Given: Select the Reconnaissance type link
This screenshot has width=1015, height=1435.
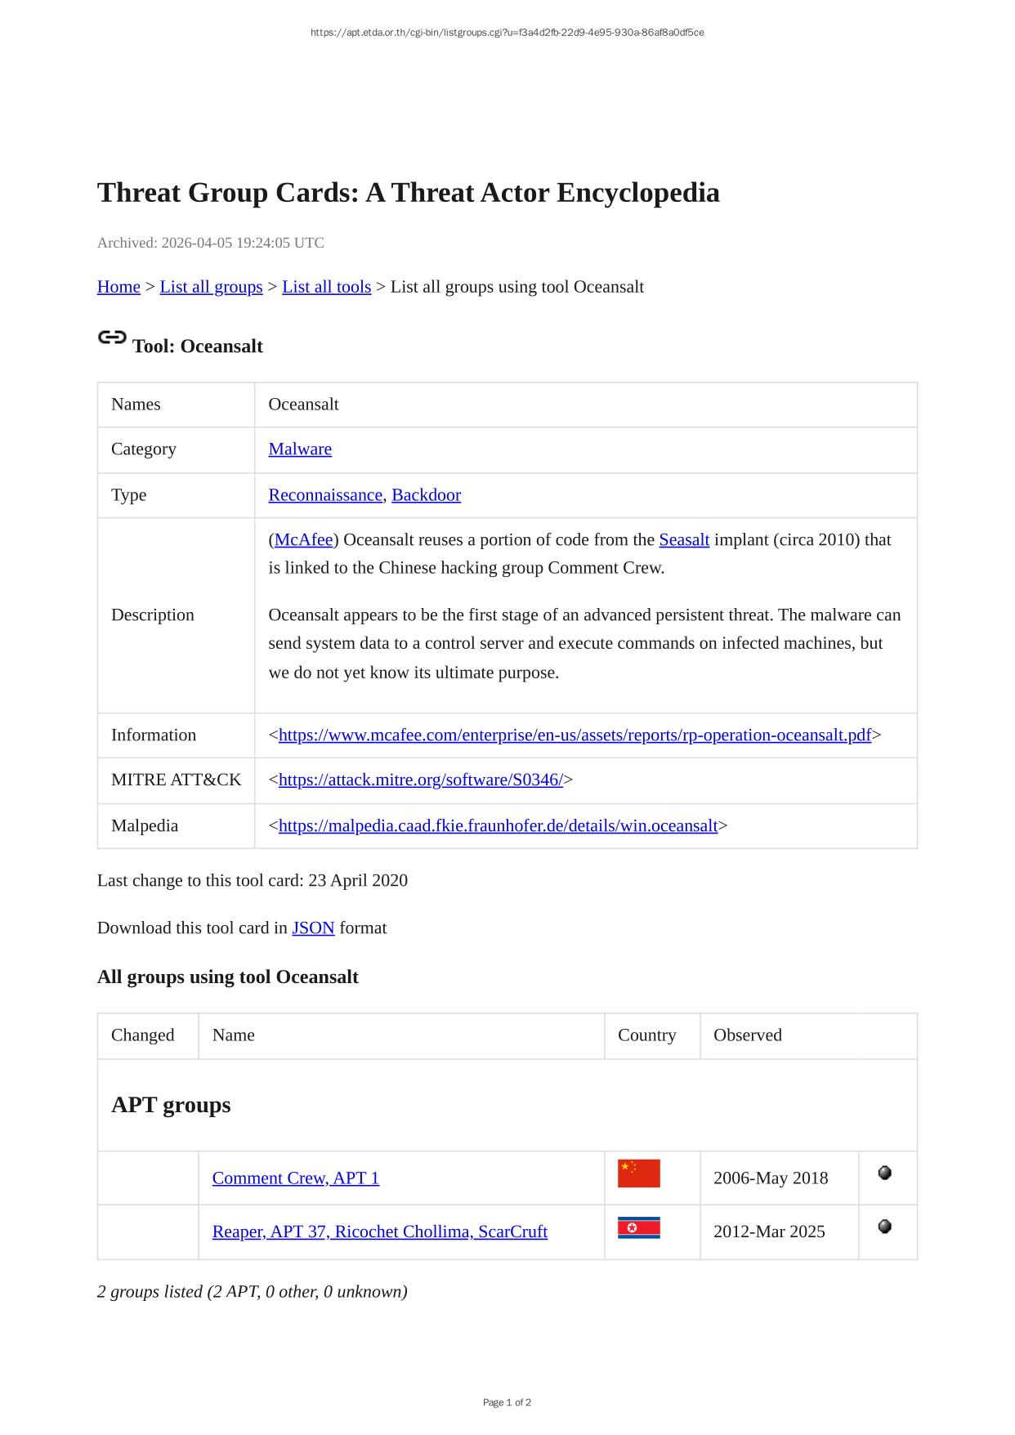Looking at the screenshot, I should click(x=325, y=495).
